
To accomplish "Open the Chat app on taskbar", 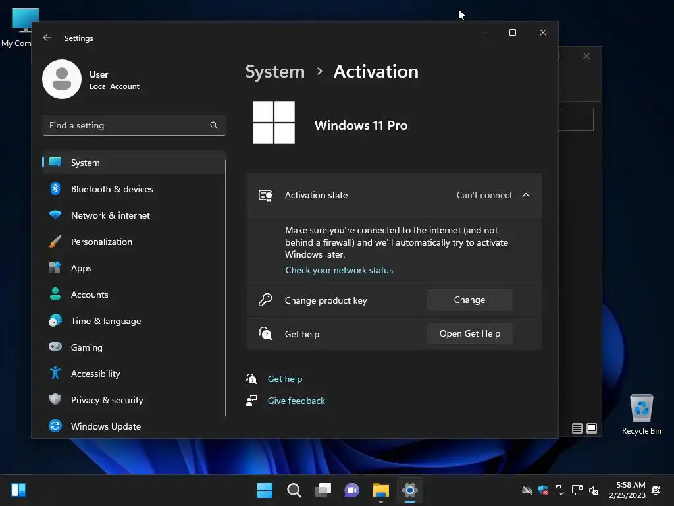I will [352, 490].
